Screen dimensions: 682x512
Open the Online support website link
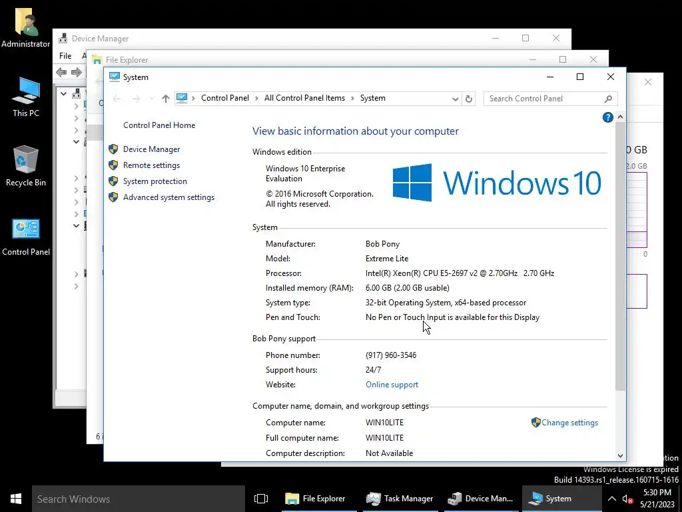click(392, 385)
